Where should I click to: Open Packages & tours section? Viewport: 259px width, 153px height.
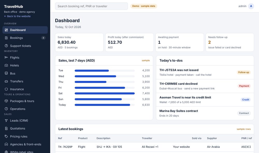click(25, 101)
